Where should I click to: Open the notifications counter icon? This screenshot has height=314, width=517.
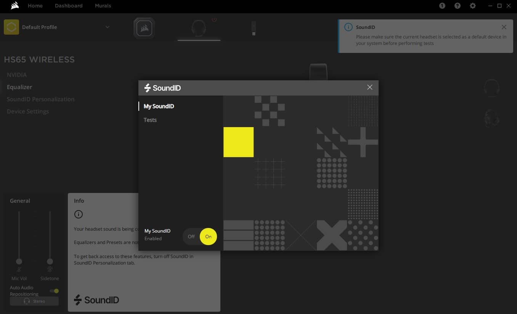(442, 6)
